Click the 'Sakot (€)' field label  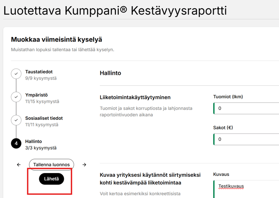(223, 128)
